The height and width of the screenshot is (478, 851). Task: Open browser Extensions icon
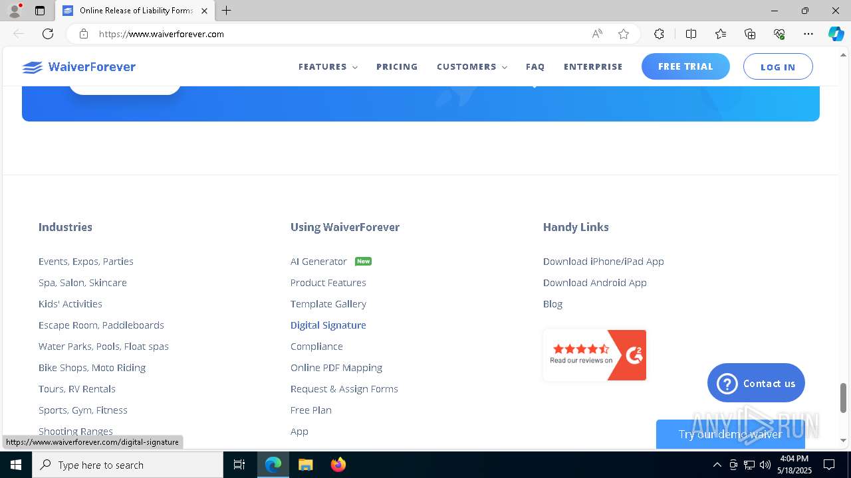click(x=659, y=34)
